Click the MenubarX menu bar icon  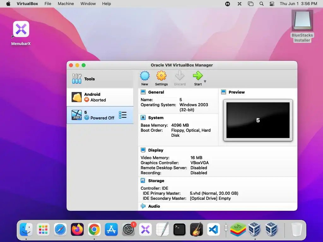239,4
